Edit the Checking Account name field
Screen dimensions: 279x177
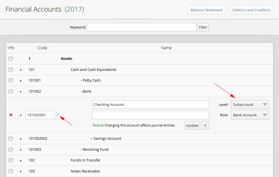coord(150,104)
